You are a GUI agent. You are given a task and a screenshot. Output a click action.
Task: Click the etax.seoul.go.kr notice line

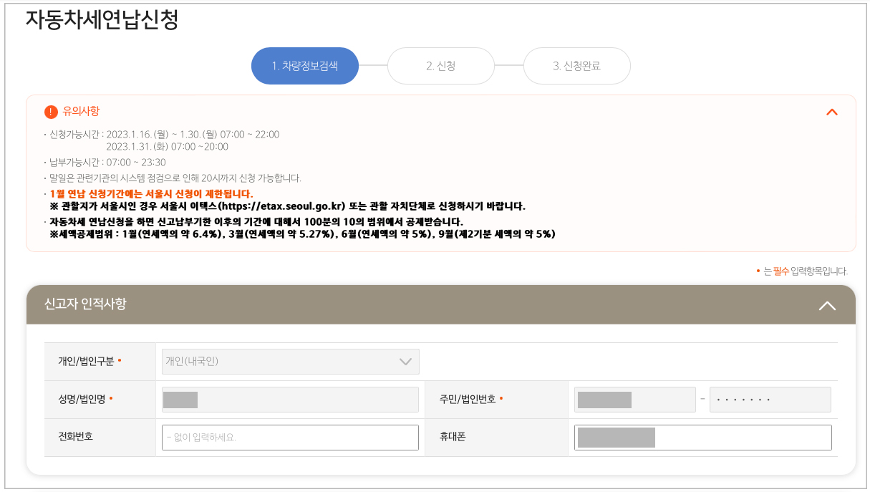pyautogui.click(x=287, y=206)
